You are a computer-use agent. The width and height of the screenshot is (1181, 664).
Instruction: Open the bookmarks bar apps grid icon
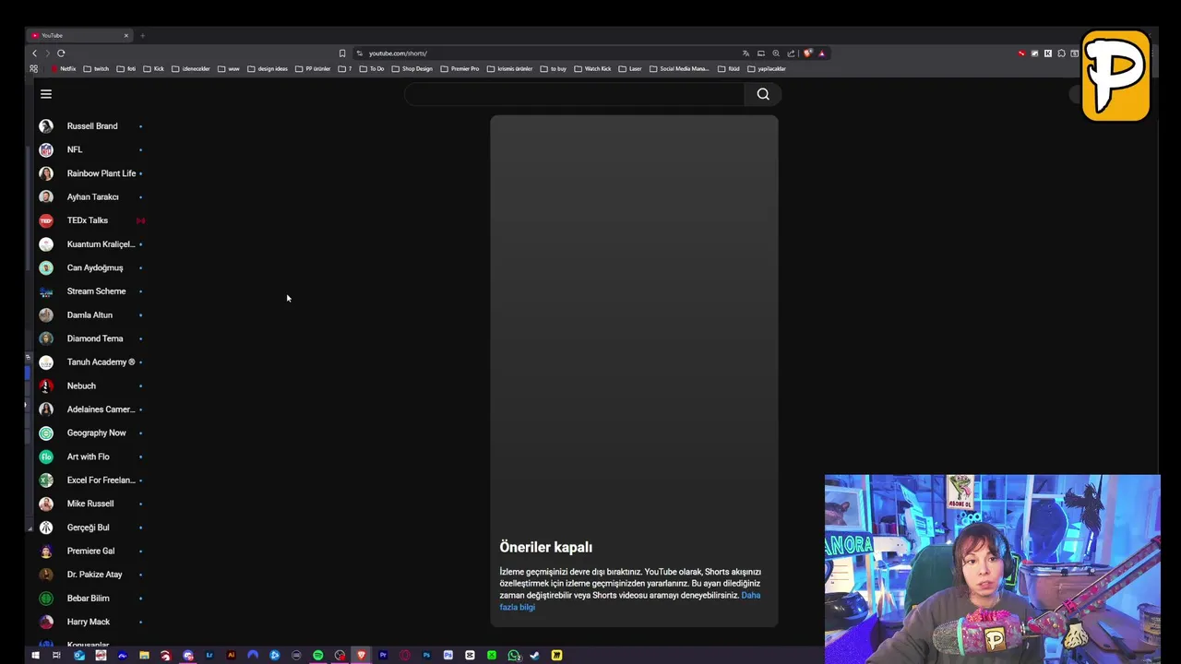tap(34, 68)
